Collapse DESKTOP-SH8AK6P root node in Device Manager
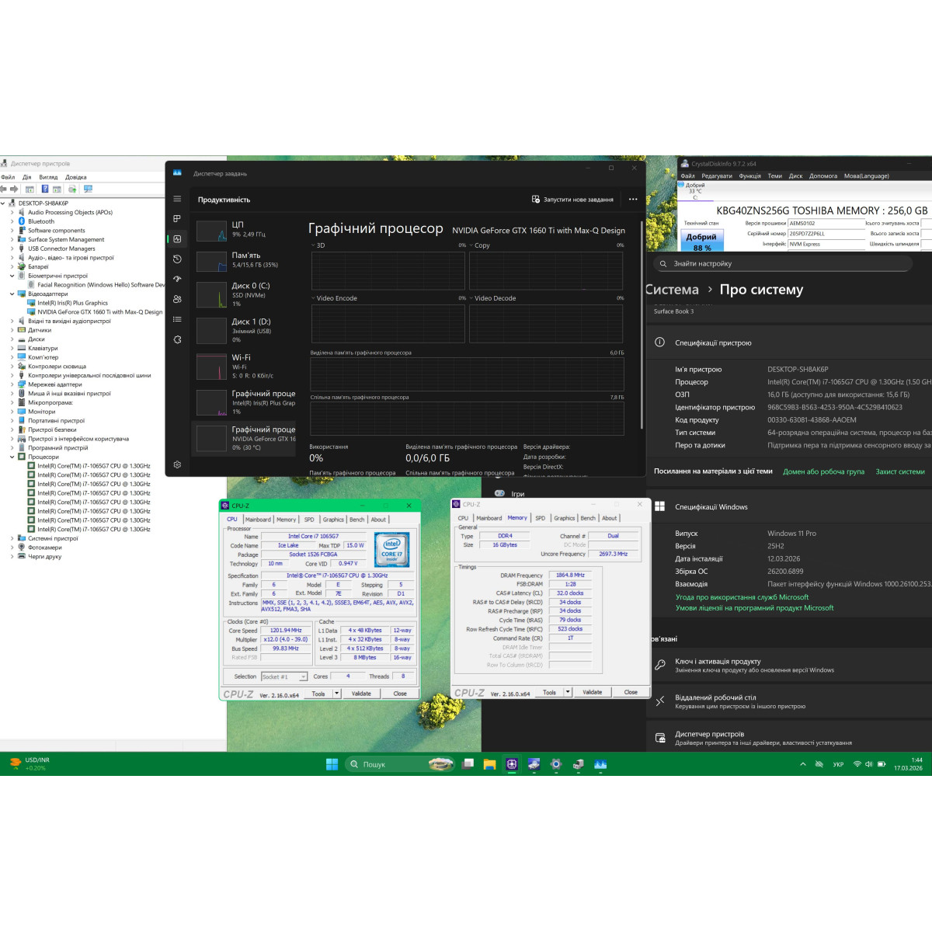 pos(3,203)
